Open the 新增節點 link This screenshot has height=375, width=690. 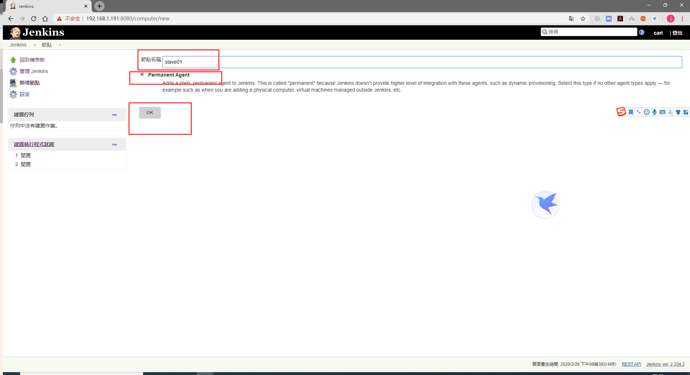[x=30, y=83]
